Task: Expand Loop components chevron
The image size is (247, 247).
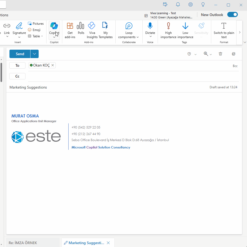Action: [x=137, y=37]
